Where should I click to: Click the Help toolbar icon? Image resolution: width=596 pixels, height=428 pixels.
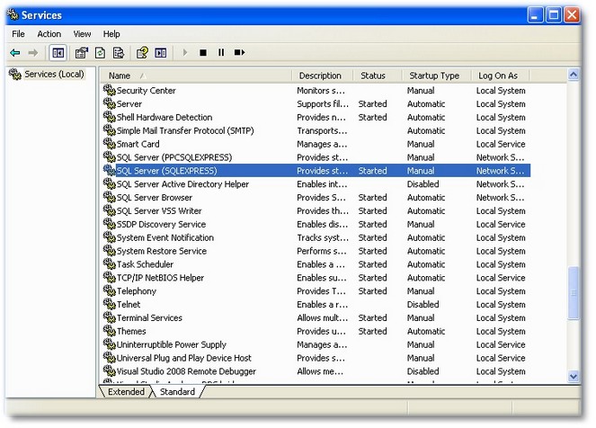142,52
